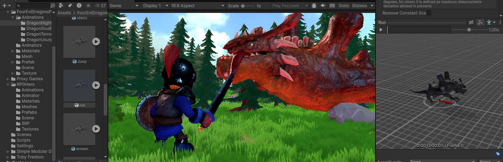Open the Gizmos dropdown arrow

[x=372, y=6]
